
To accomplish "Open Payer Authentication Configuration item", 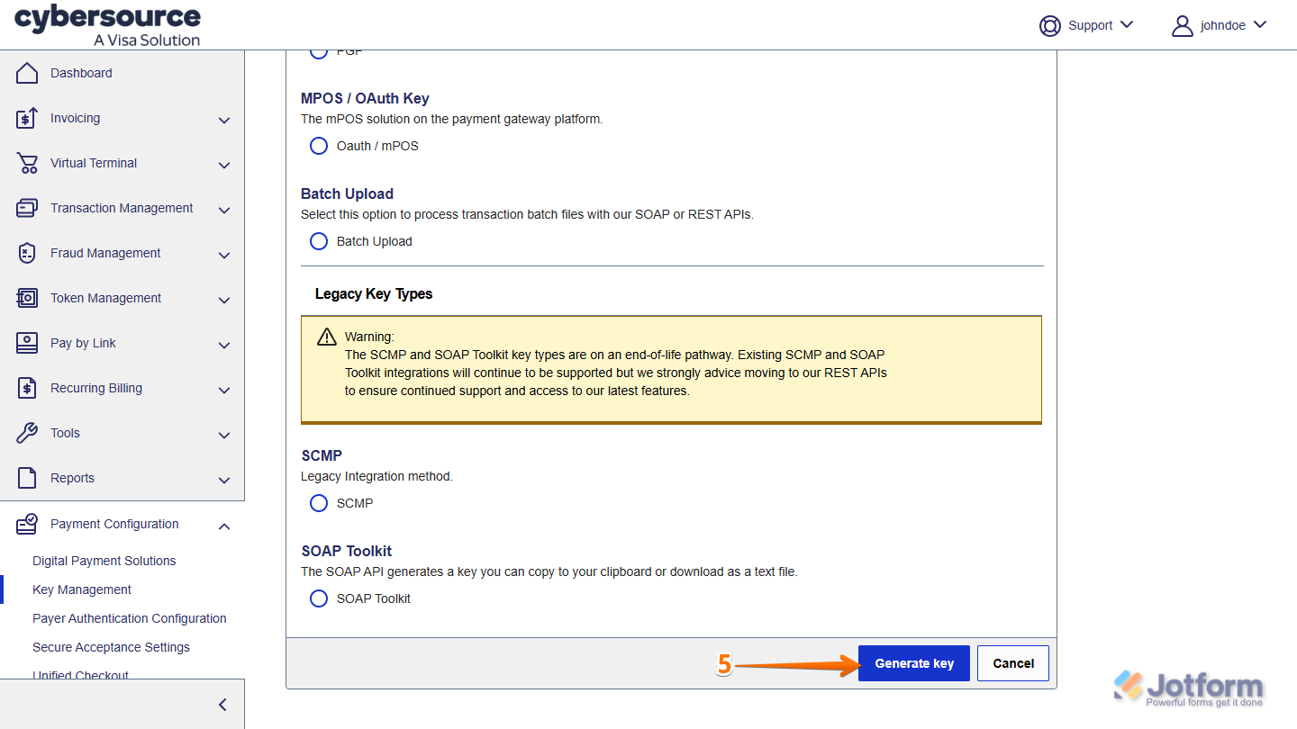I will tap(130, 618).
